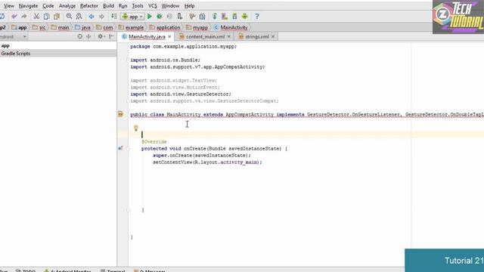Click the lightbulb intention icon

tap(136, 128)
